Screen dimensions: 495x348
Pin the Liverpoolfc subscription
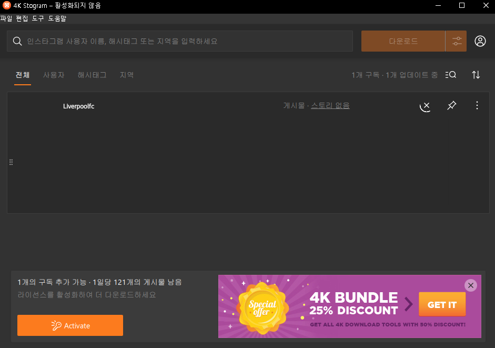[452, 105]
